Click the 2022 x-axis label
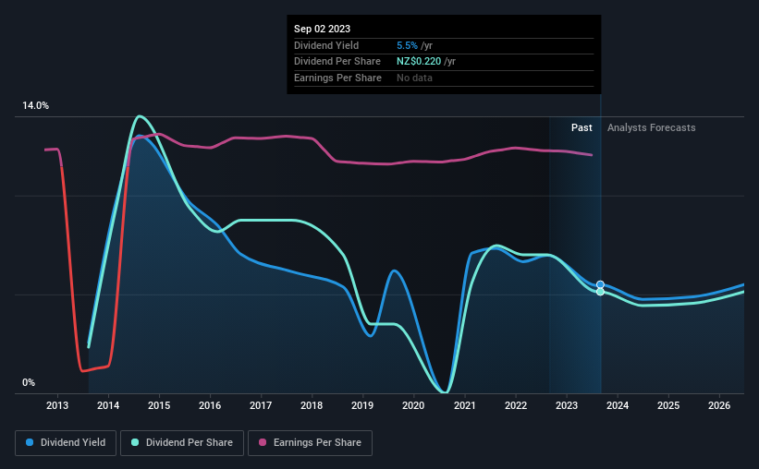This screenshot has width=759, height=469. click(x=516, y=405)
